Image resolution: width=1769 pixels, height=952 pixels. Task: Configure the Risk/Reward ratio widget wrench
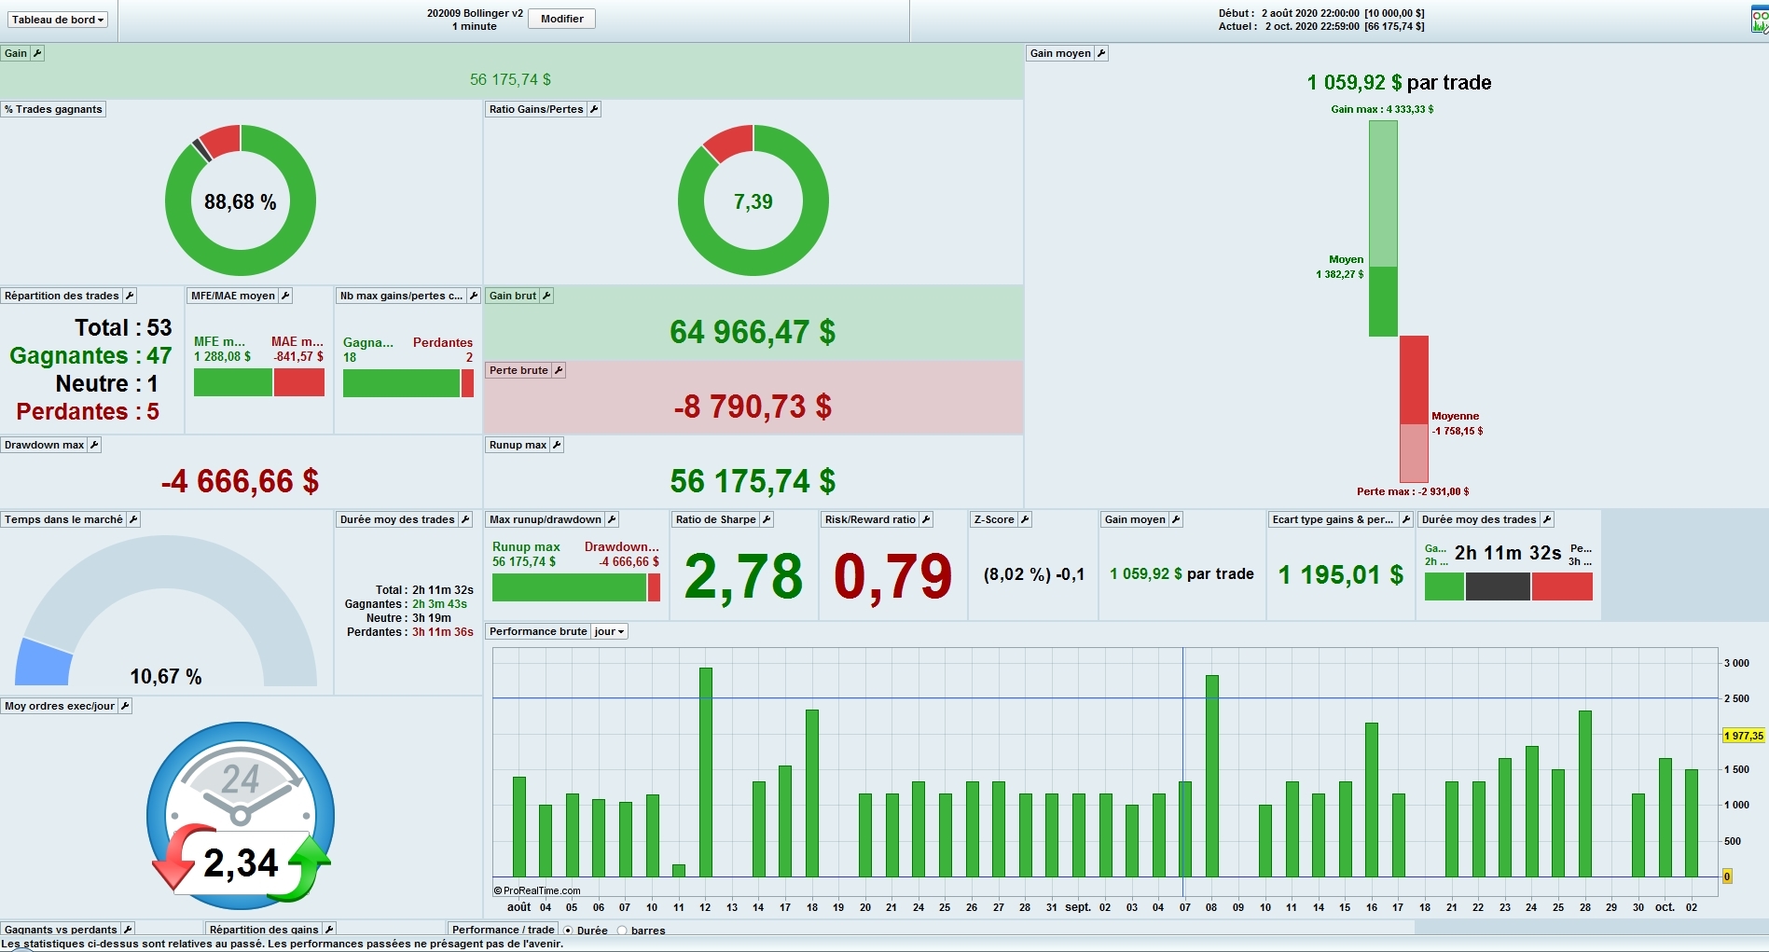point(926,519)
